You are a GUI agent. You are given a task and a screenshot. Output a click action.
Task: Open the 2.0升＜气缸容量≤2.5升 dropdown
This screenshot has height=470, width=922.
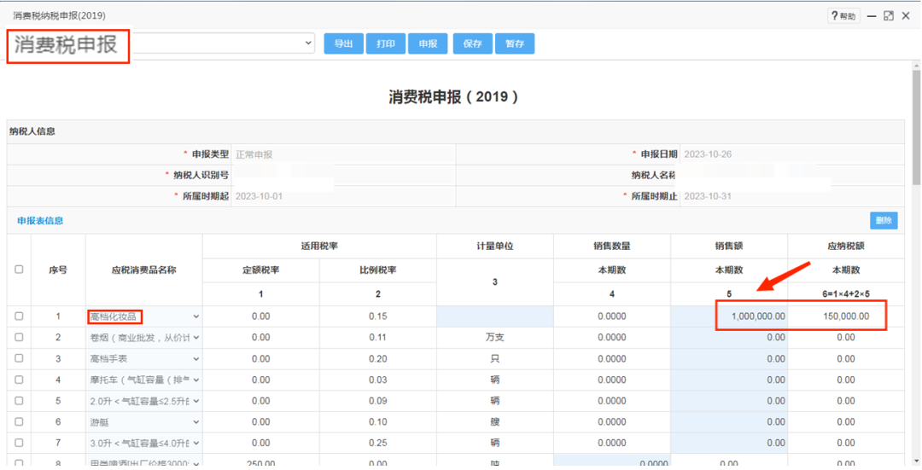[144, 401]
